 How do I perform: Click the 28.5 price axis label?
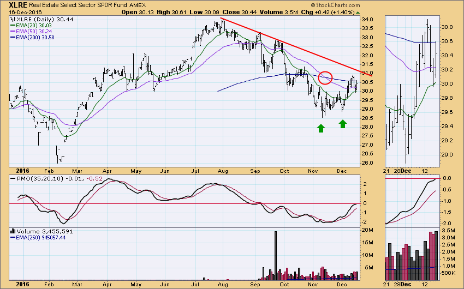tap(368, 118)
